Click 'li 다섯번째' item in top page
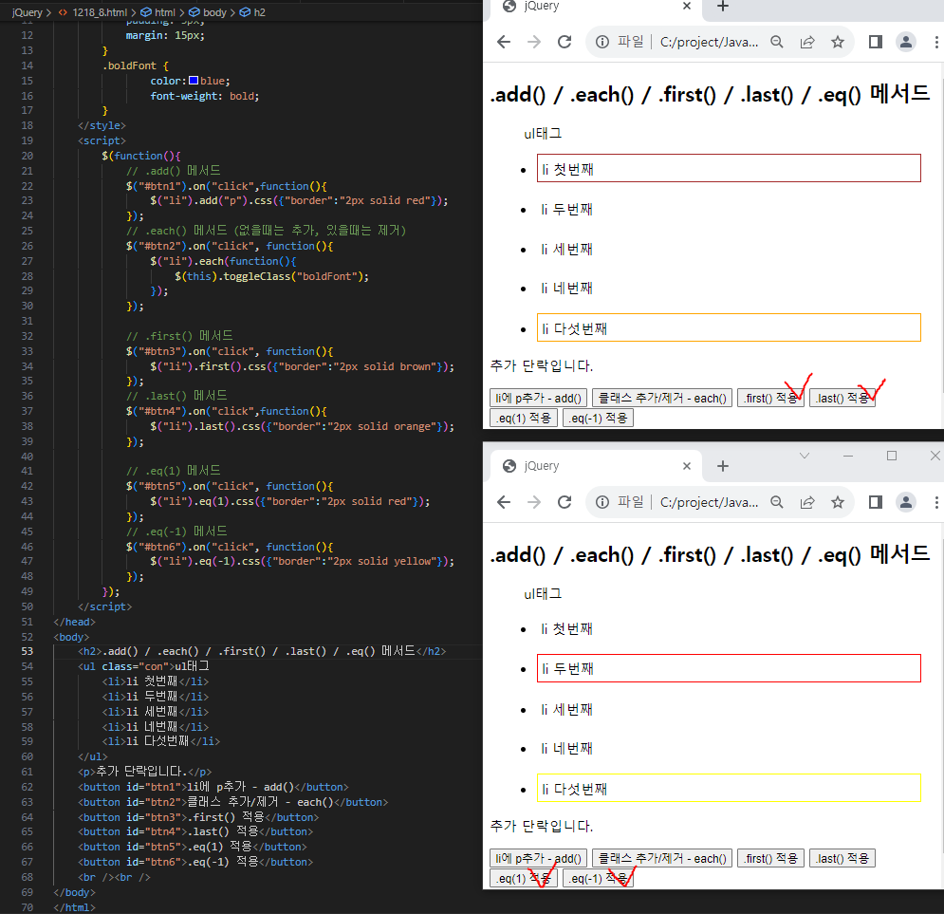The height and width of the screenshot is (914, 944). 729,327
